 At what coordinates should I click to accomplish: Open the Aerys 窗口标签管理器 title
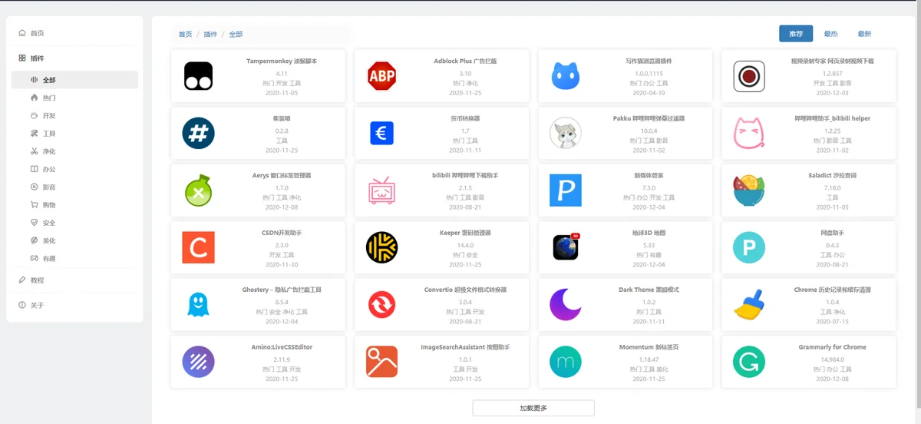pyautogui.click(x=282, y=175)
